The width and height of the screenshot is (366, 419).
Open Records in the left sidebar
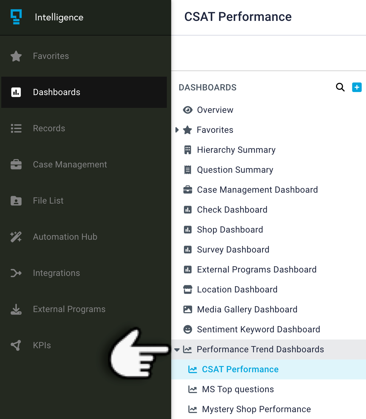coord(49,128)
